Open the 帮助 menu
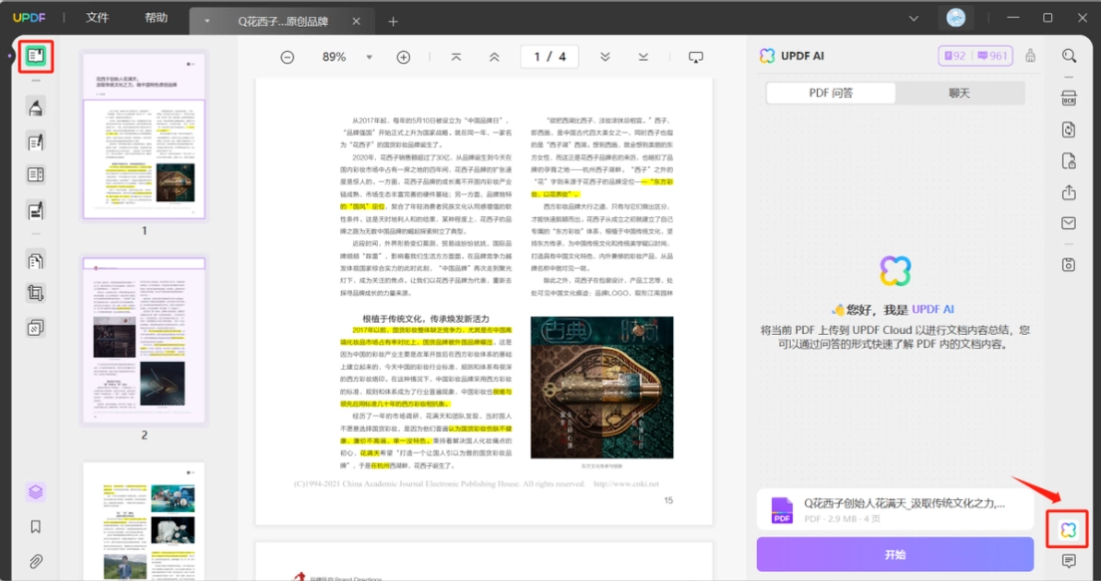 [156, 18]
